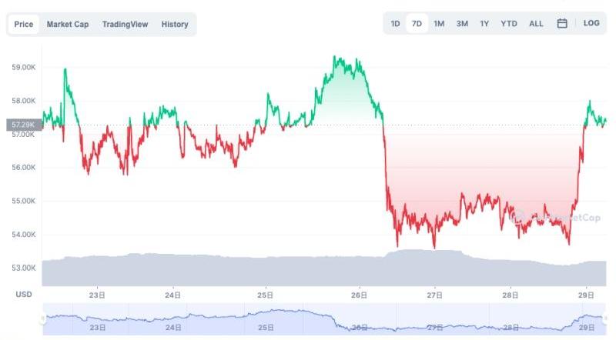
Task: Click the USD currency label
Action: click(x=24, y=295)
